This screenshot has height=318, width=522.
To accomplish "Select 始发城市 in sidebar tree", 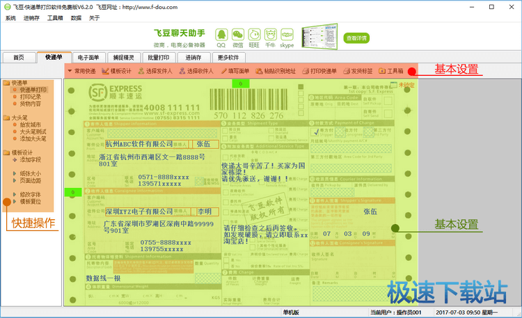I will (x=31, y=125).
